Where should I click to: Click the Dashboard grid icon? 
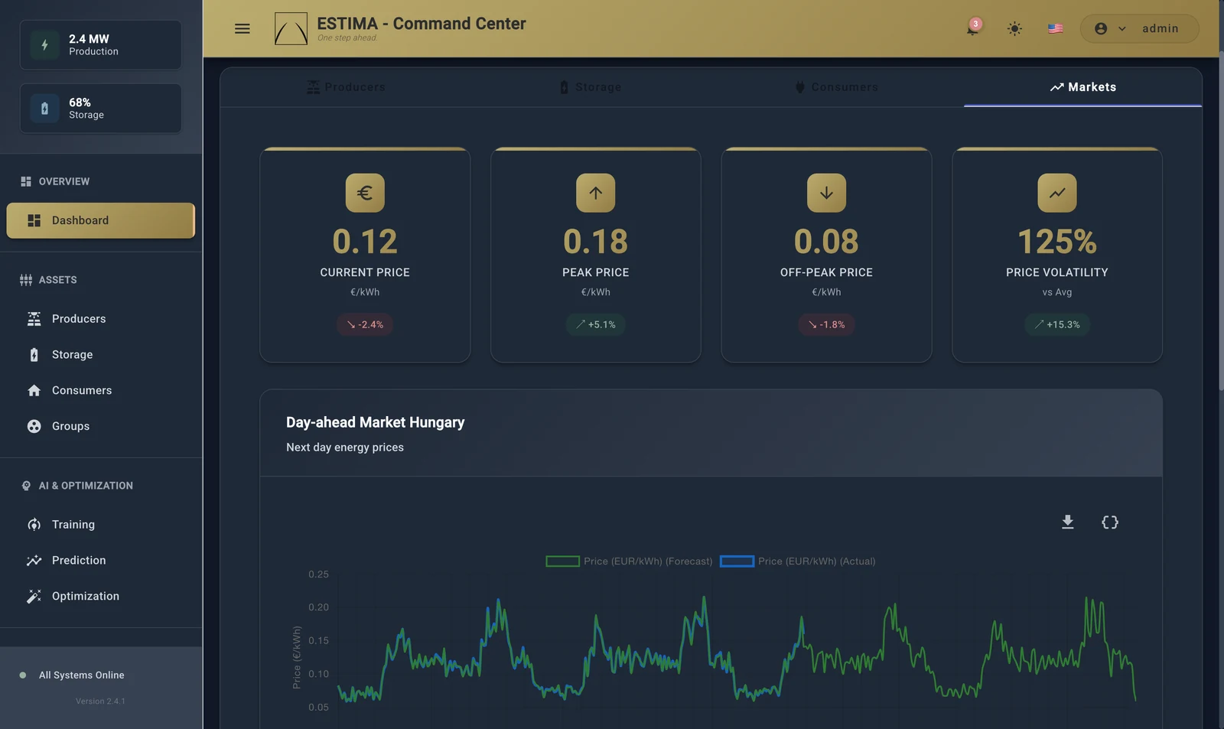click(34, 220)
